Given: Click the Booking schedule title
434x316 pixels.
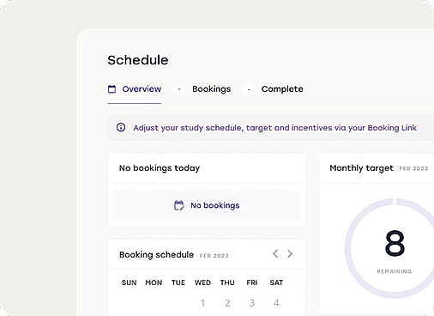Looking at the screenshot, I should coord(156,255).
